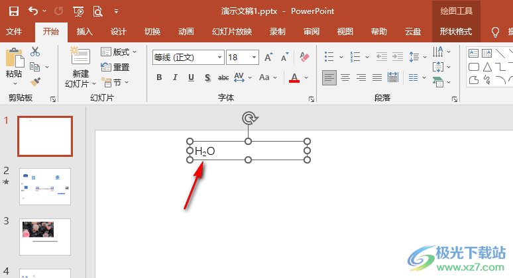Customize the Quick Access Toolbar dropdown
The height and width of the screenshot is (278, 513).
[116, 11]
